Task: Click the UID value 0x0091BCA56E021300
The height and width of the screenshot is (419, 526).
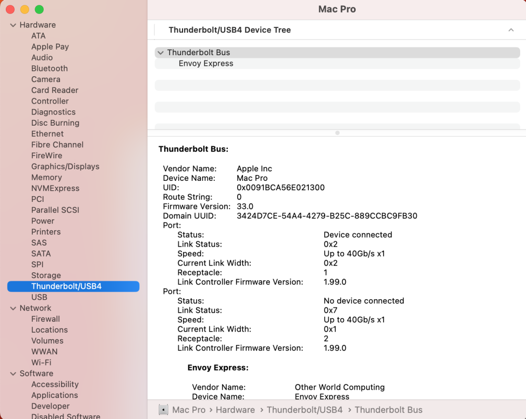Action: pos(281,187)
